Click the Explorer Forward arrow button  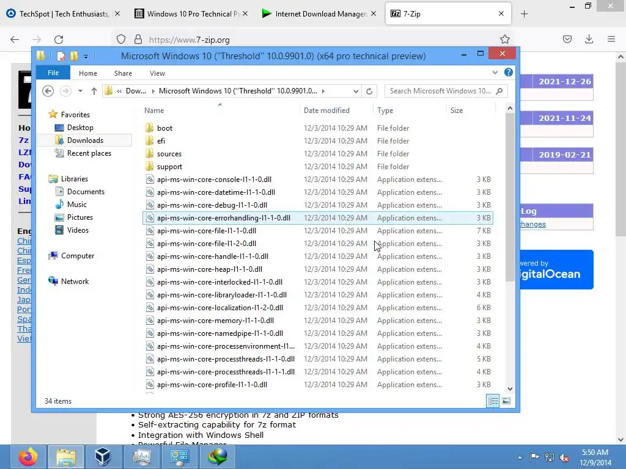coord(65,91)
